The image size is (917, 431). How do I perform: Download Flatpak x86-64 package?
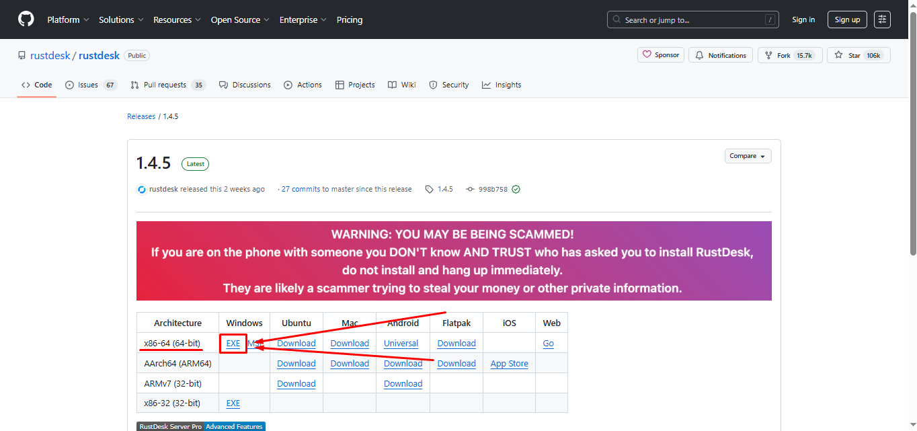coord(456,344)
